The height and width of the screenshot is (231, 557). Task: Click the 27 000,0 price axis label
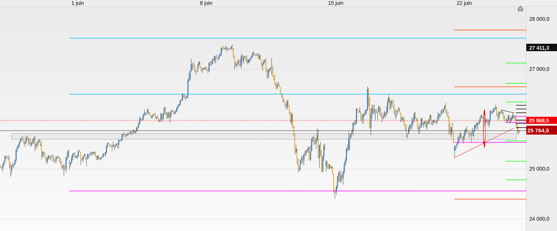click(x=539, y=69)
